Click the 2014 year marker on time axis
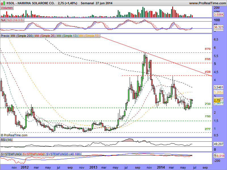Image resolution: width=227 pixels, height=170 pixels. coord(161,167)
